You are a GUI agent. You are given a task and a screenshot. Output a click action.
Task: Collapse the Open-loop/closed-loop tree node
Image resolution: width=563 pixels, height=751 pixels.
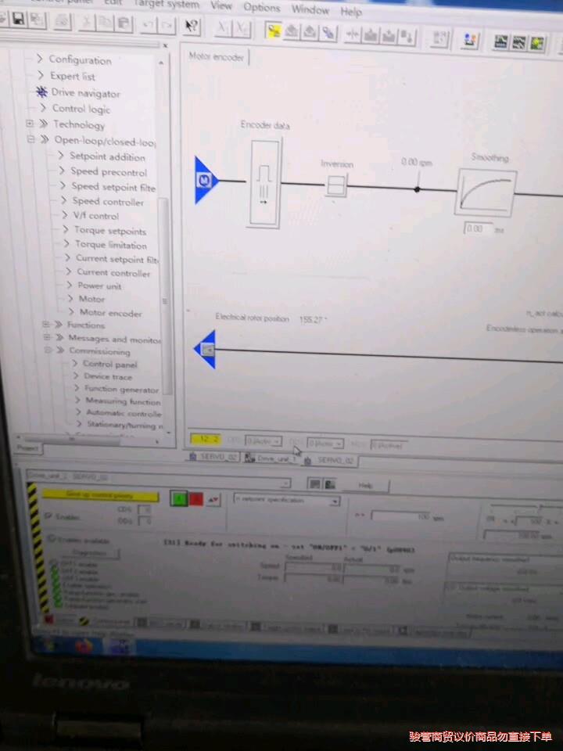point(31,139)
